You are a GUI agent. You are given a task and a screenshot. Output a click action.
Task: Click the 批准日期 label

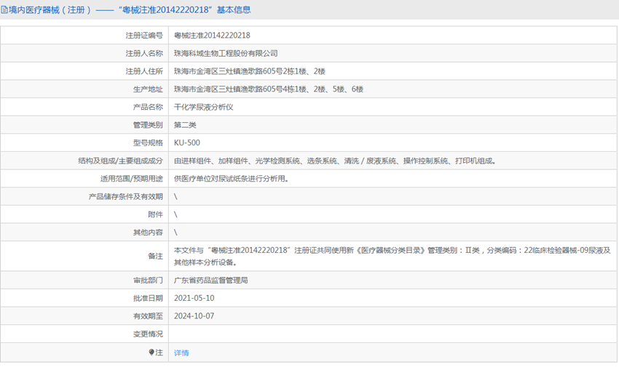coord(148,298)
